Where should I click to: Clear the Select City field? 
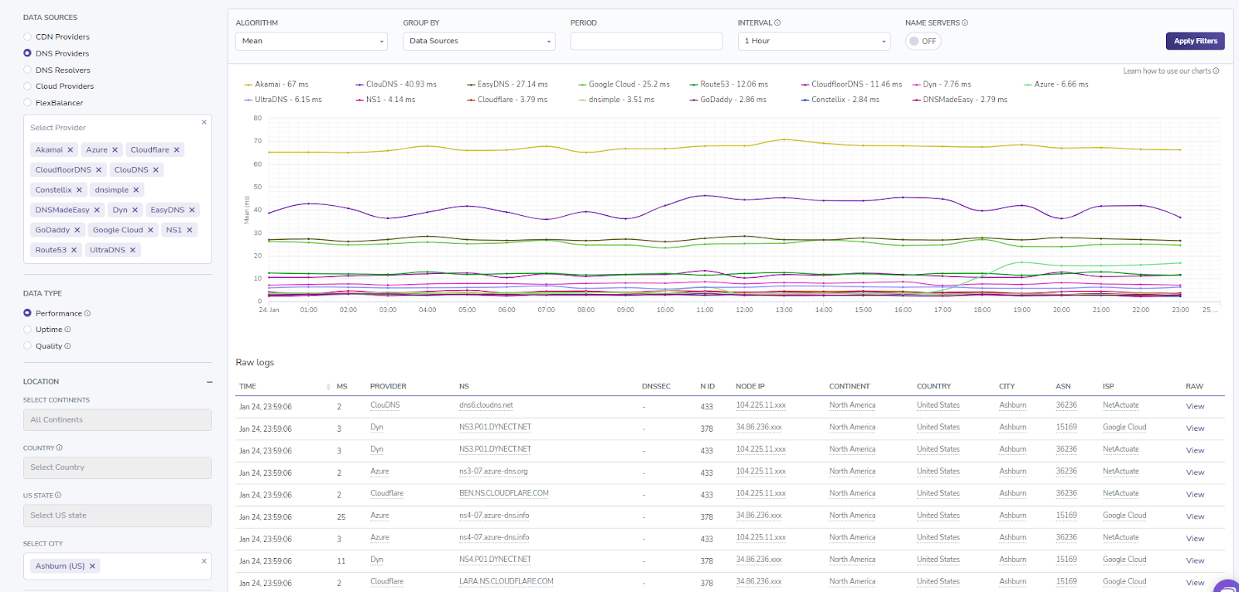click(204, 561)
